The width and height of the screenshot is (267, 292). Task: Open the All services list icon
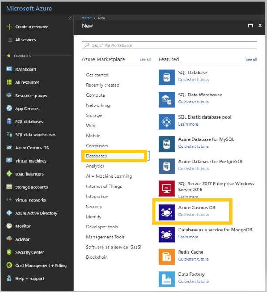pos(9,40)
